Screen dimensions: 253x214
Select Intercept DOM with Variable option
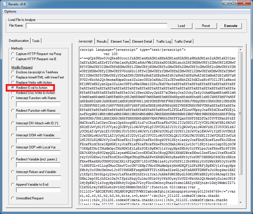(13, 135)
